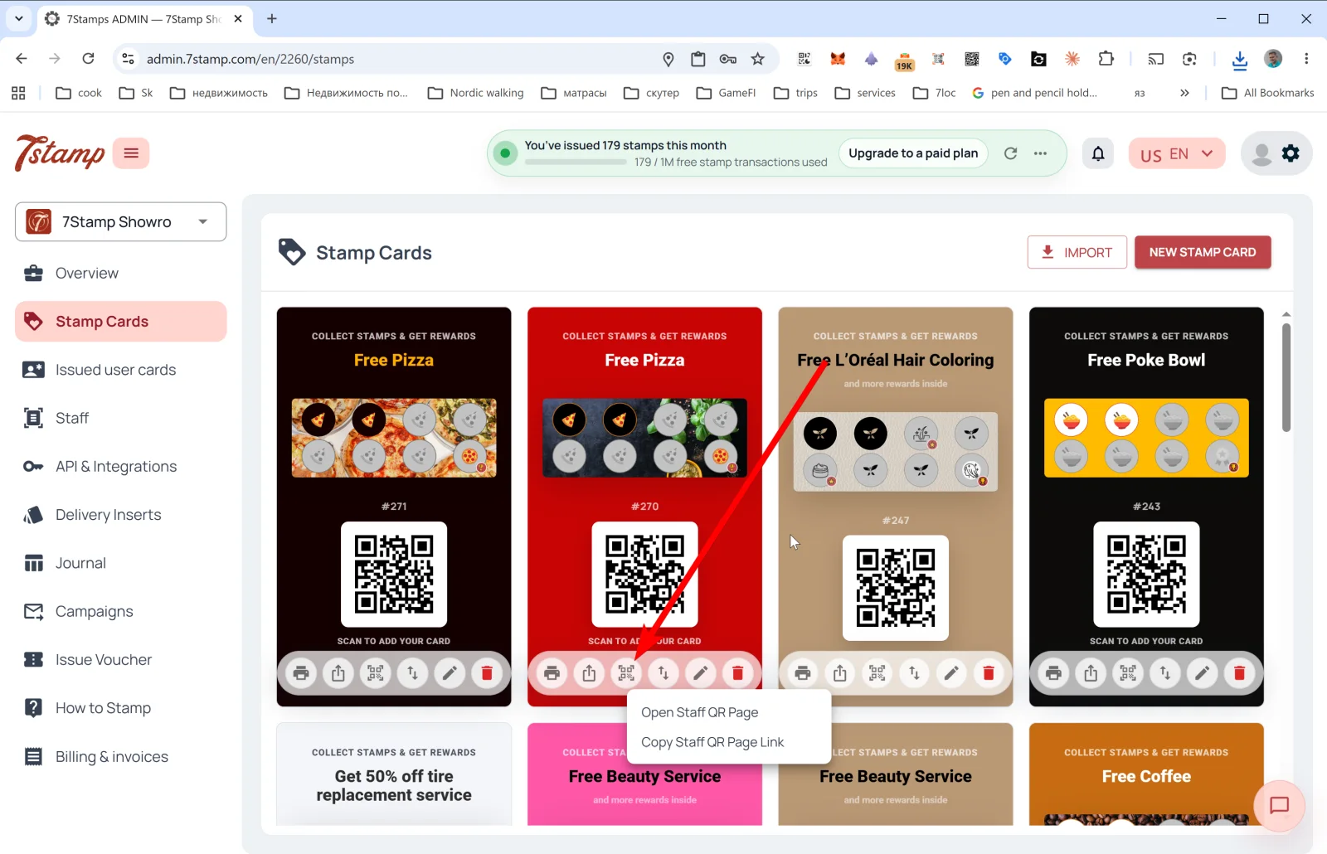The width and height of the screenshot is (1327, 854).
Task: Open the US EN language dropdown
Action: [1177, 154]
